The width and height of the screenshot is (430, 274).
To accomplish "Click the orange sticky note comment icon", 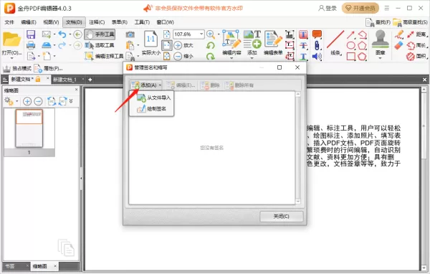I will (x=317, y=34).
